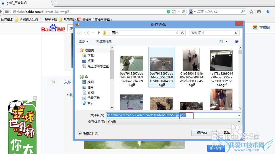The image size is (275, 154).
Task: Click the green shield security icon in address bar
Action: (x=168, y=12)
